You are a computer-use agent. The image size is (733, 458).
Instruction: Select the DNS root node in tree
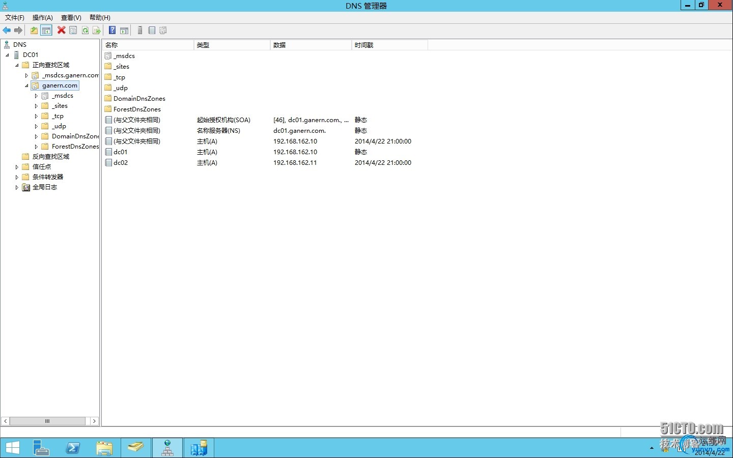click(x=20, y=45)
